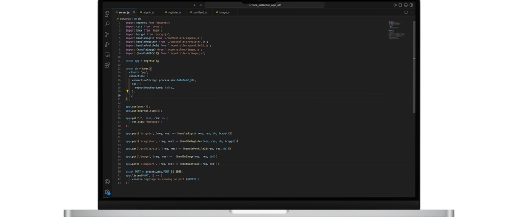Viewport: 518px width, 217px height.
Task: Toggle the bottom panel visibility
Action: [x=406, y=5]
